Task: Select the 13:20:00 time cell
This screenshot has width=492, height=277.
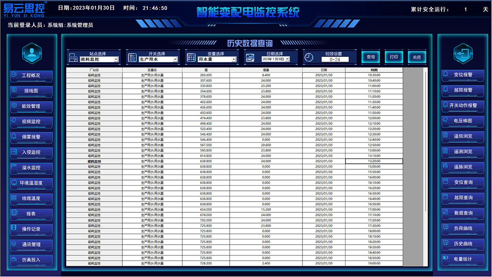Action: click(374, 161)
